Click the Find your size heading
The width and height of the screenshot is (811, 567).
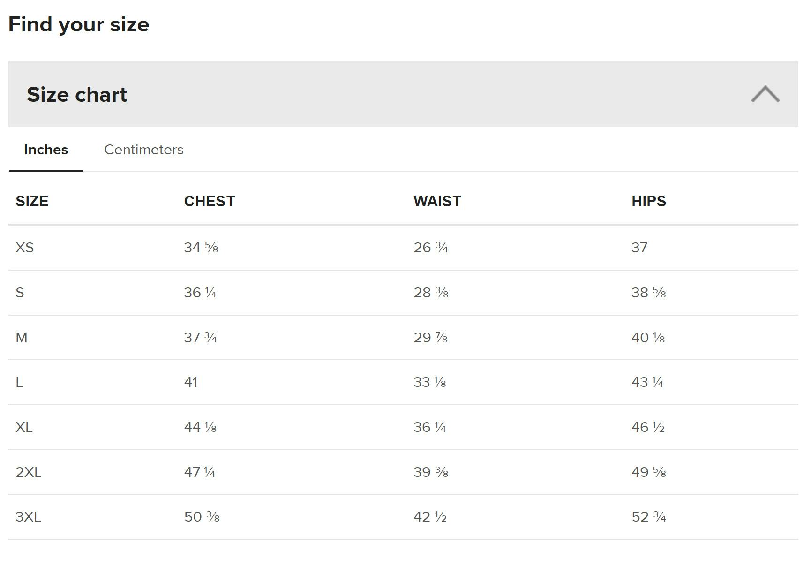click(x=79, y=24)
